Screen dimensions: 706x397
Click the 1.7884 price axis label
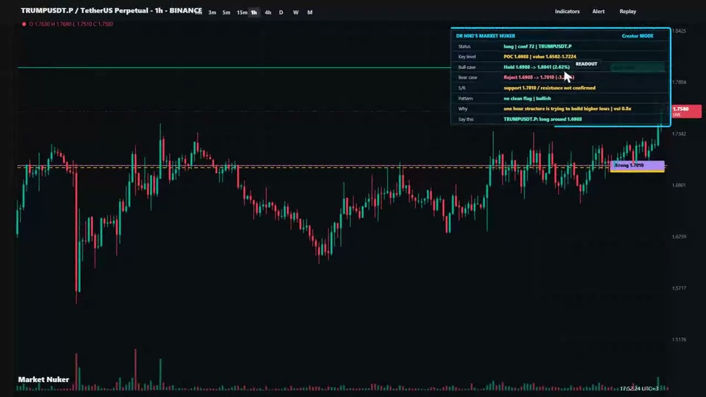tap(679, 82)
